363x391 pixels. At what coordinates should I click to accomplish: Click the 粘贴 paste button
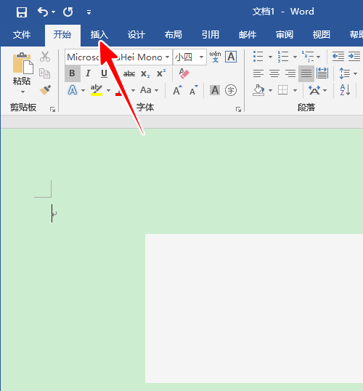(23, 73)
